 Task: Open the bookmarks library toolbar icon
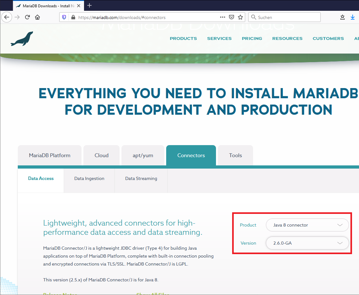343,17
